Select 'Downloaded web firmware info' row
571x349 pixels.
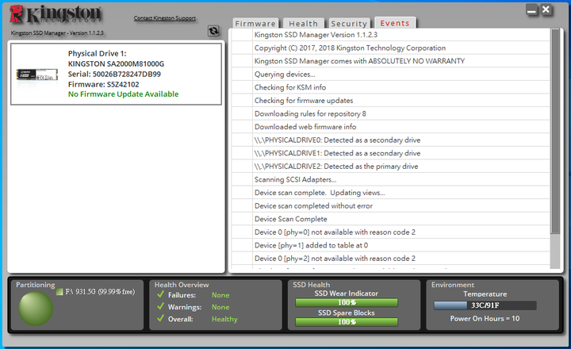point(390,127)
